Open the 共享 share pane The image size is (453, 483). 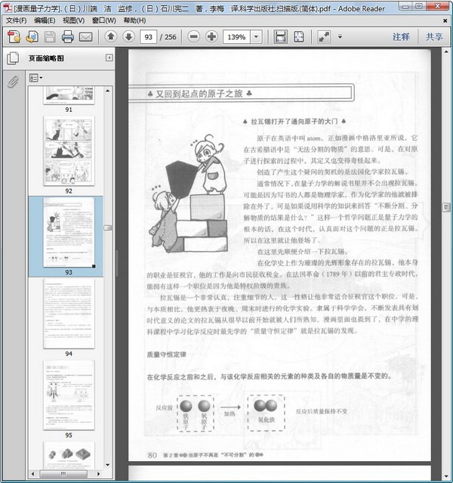[434, 36]
